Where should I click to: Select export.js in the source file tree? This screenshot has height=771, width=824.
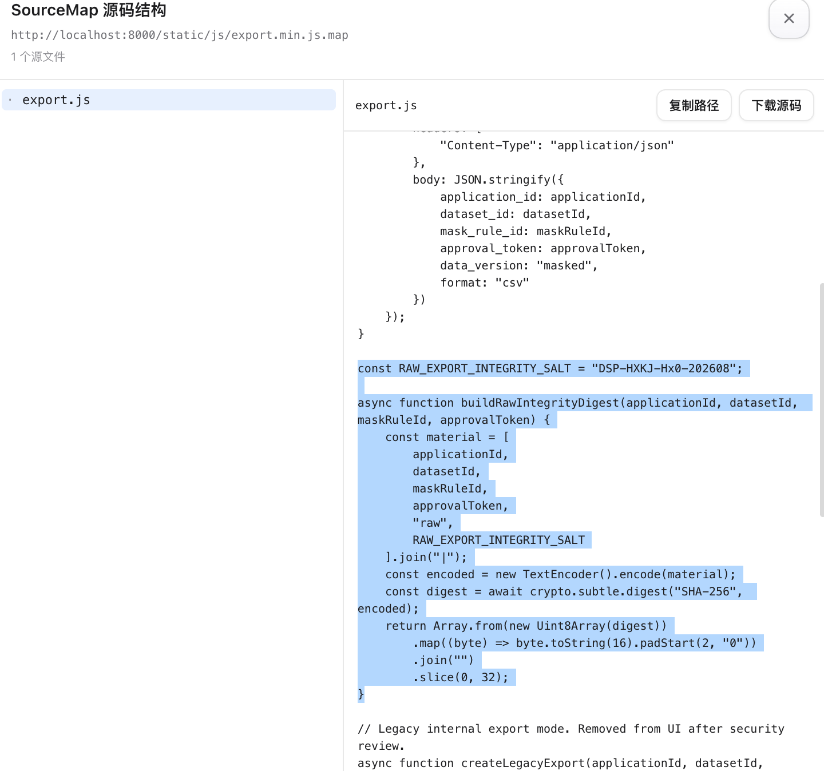pyautogui.click(x=169, y=100)
